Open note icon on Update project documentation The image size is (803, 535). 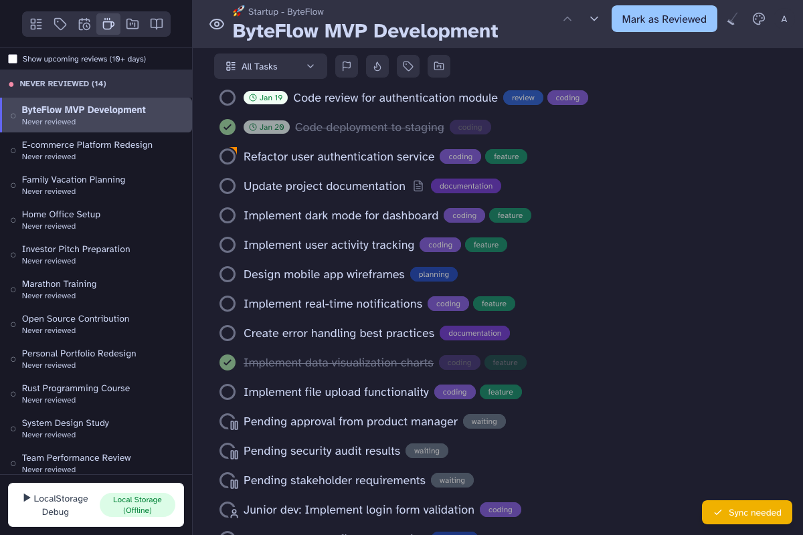click(418, 186)
